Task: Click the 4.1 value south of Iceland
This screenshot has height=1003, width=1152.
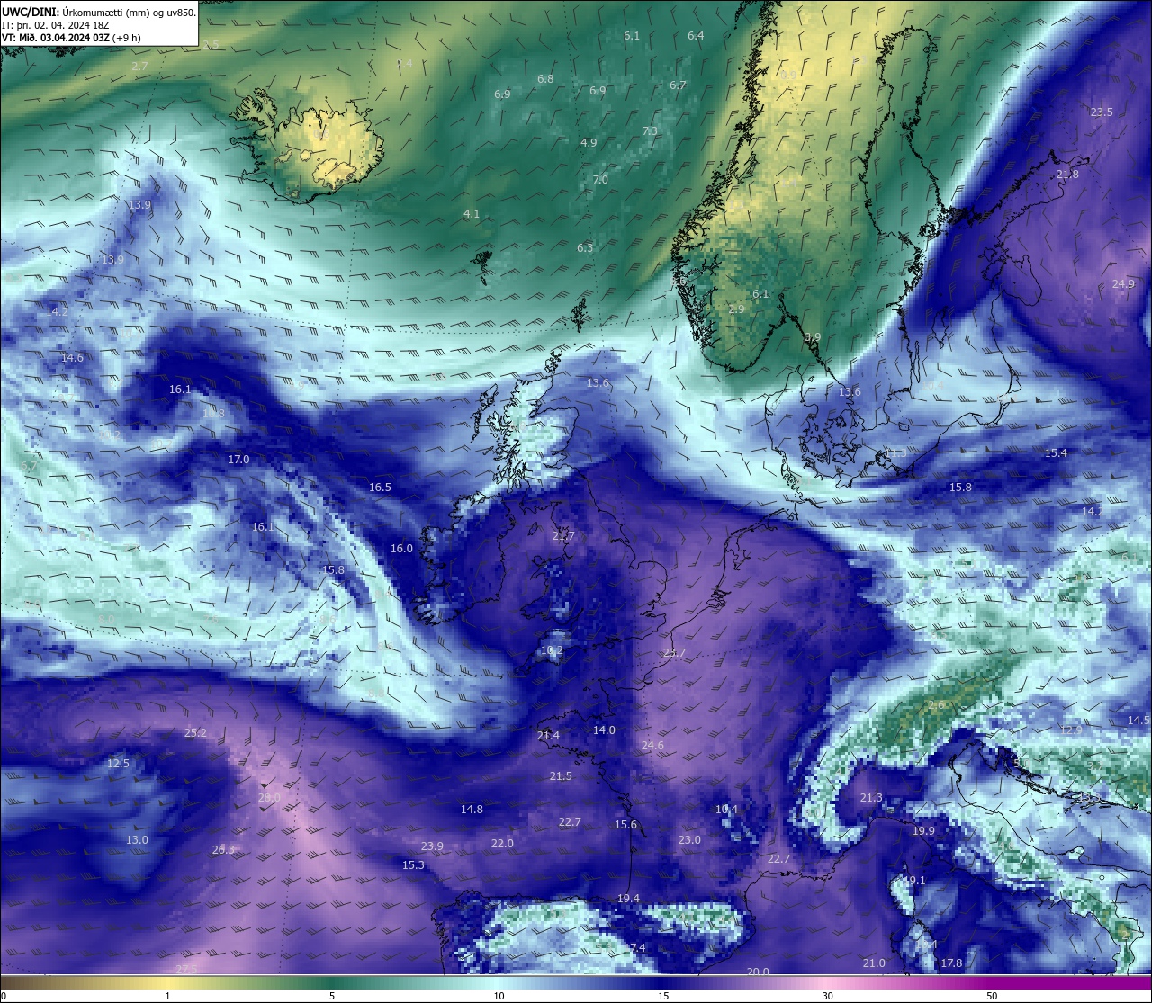Action: (472, 214)
